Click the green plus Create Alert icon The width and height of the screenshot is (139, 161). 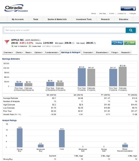pyautogui.click(x=30, y=46)
